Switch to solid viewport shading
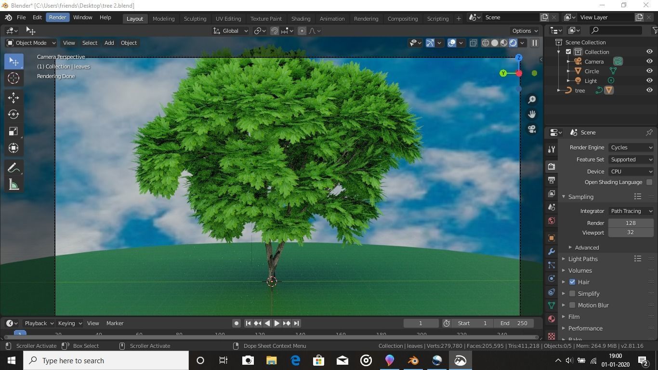 (x=495, y=43)
